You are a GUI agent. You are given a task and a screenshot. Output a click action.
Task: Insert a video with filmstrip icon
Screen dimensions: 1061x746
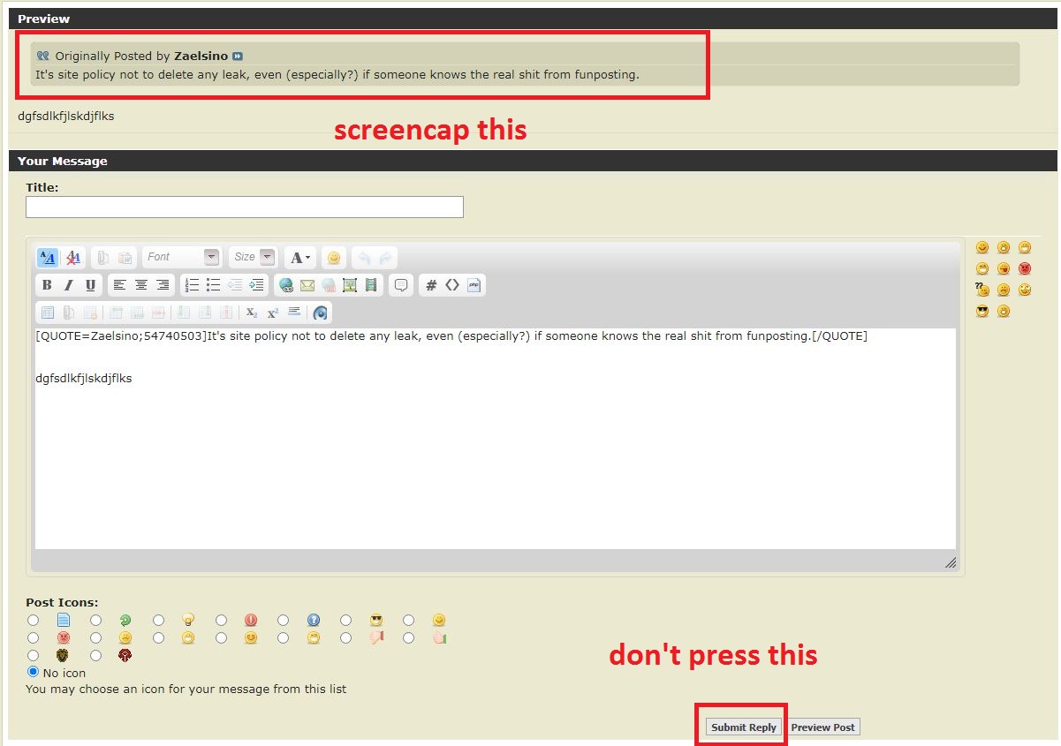click(371, 285)
